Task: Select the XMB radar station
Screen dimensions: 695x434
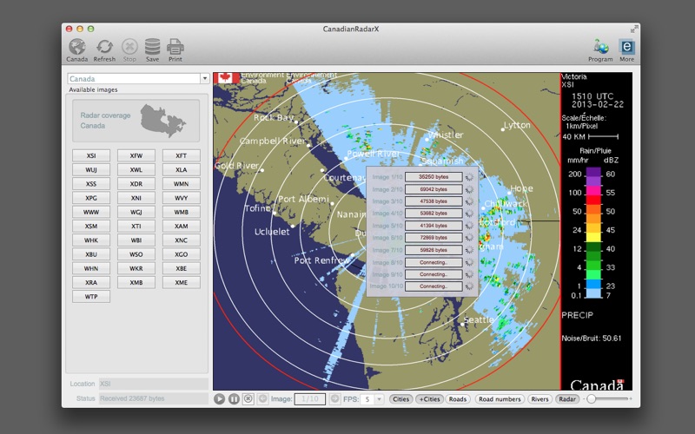Action: [136, 282]
